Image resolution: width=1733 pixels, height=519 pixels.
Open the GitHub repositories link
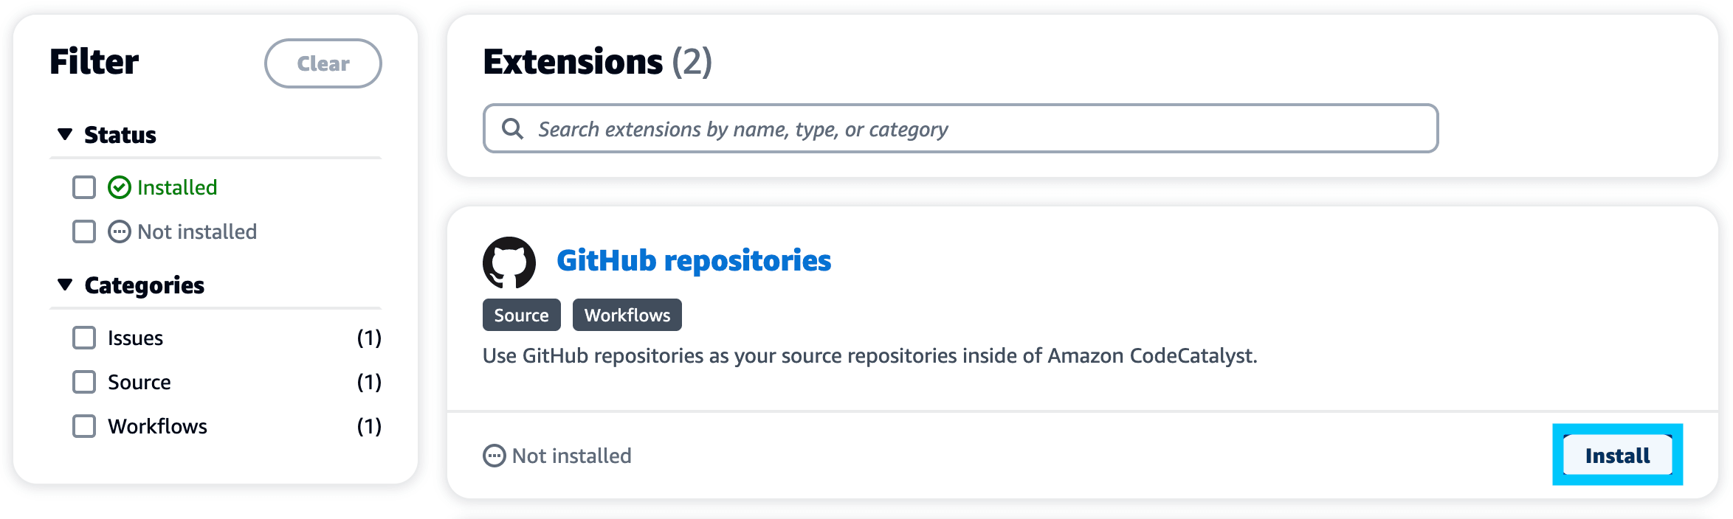pyautogui.click(x=693, y=261)
